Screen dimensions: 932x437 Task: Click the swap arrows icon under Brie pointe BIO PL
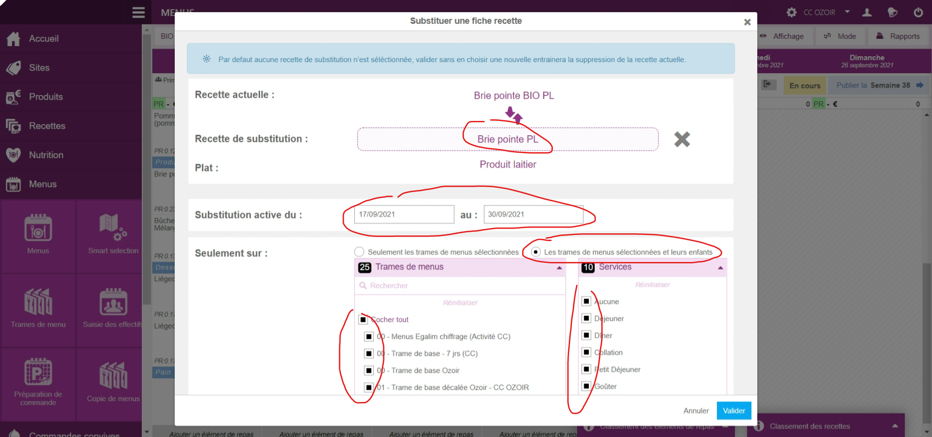(x=514, y=115)
